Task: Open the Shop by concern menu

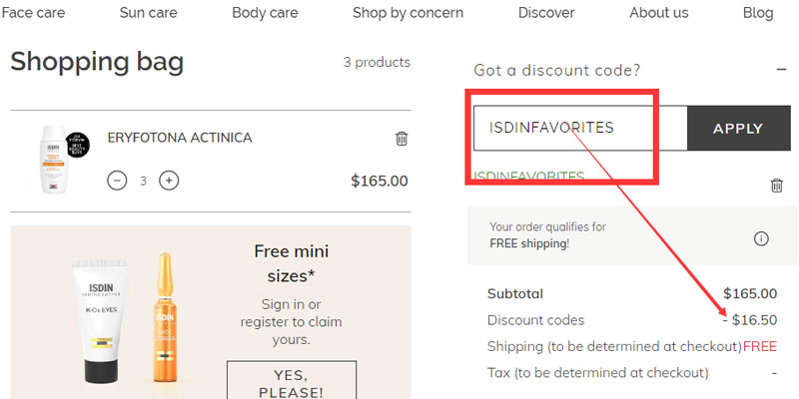Action: [407, 13]
